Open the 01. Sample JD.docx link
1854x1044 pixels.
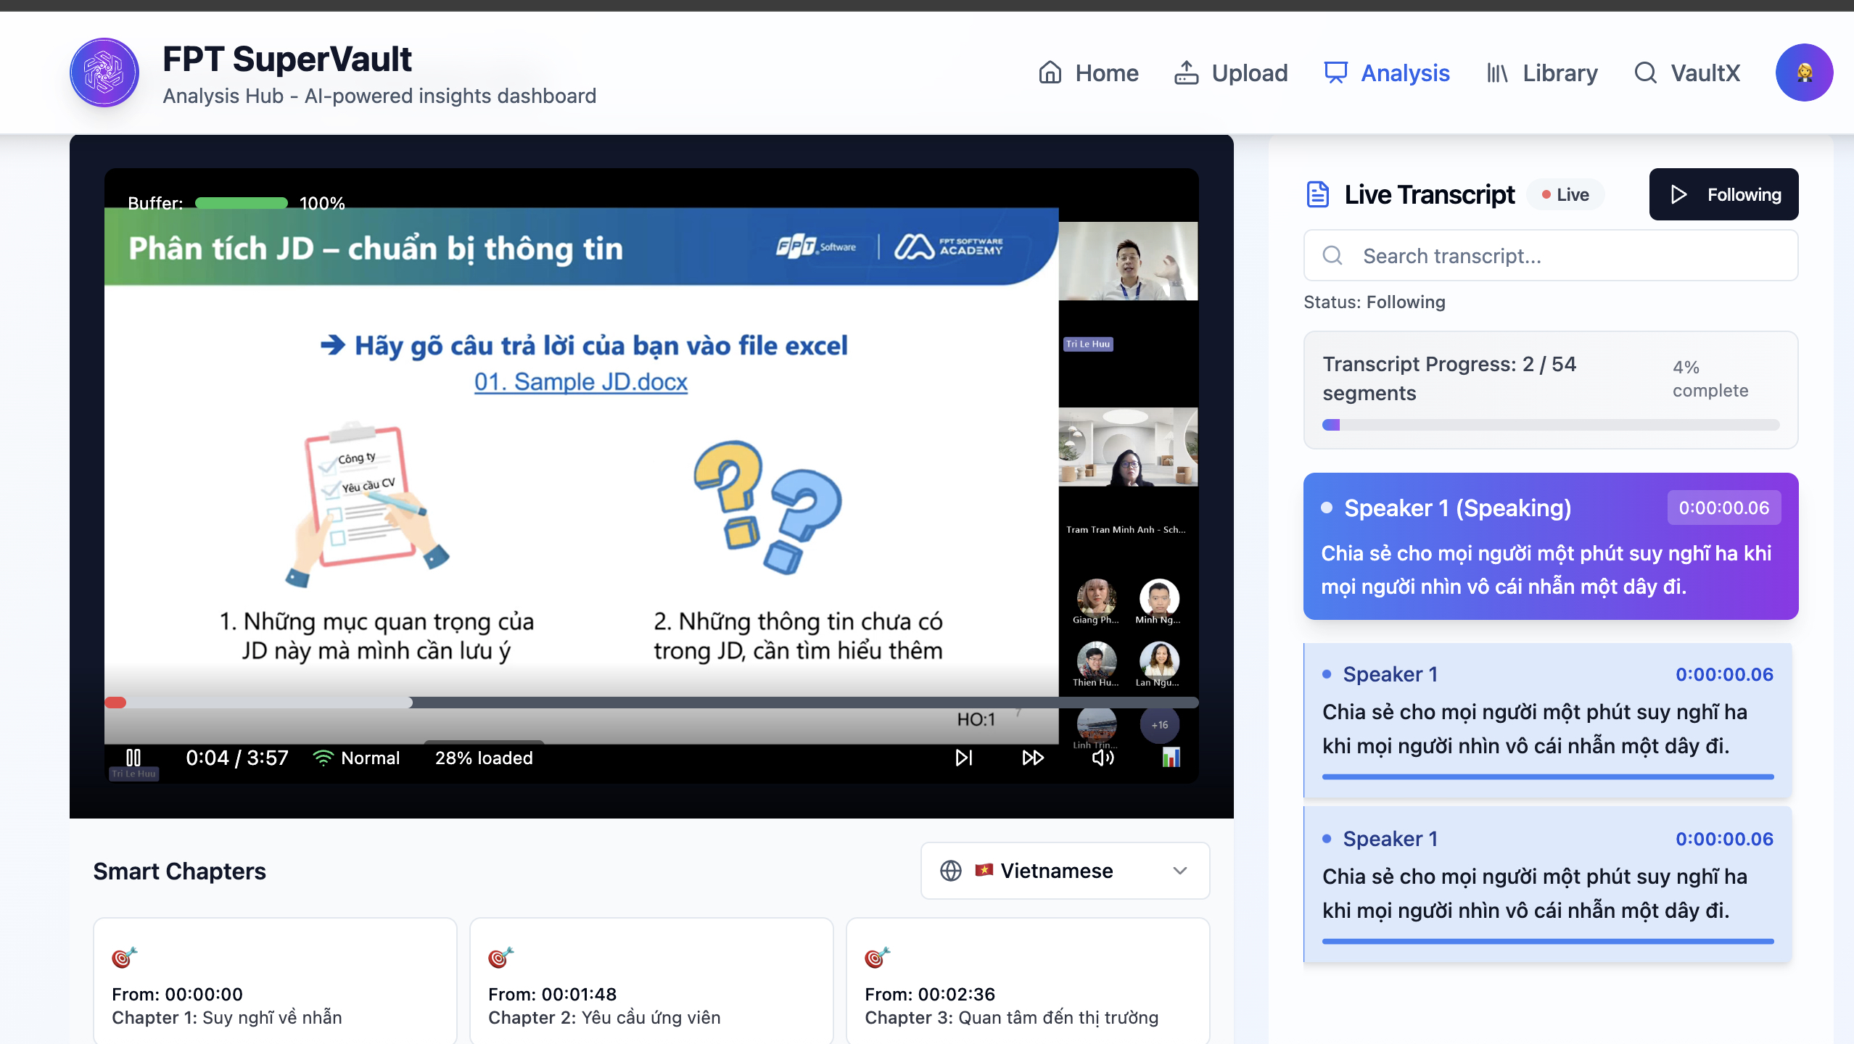click(580, 381)
